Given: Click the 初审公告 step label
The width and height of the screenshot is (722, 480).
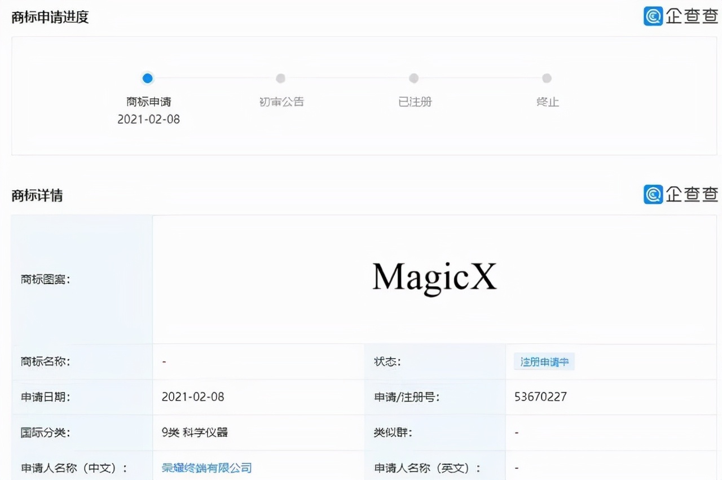Looking at the screenshot, I should [281, 102].
